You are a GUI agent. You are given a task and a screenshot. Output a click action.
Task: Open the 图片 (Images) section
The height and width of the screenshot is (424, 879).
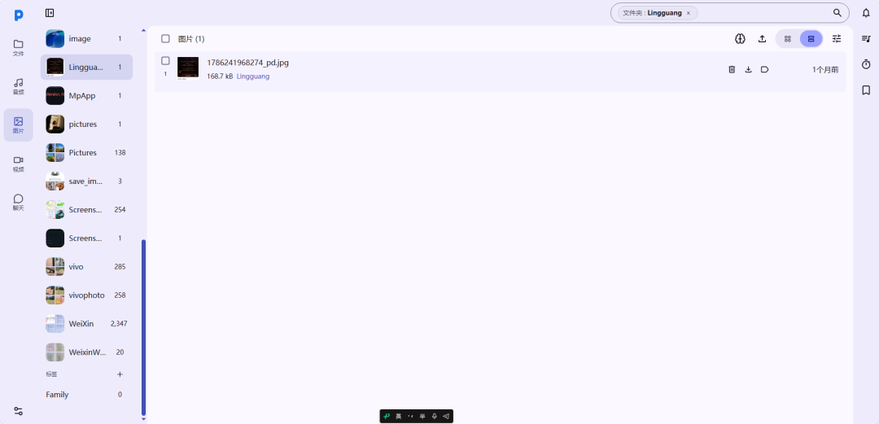click(19, 125)
